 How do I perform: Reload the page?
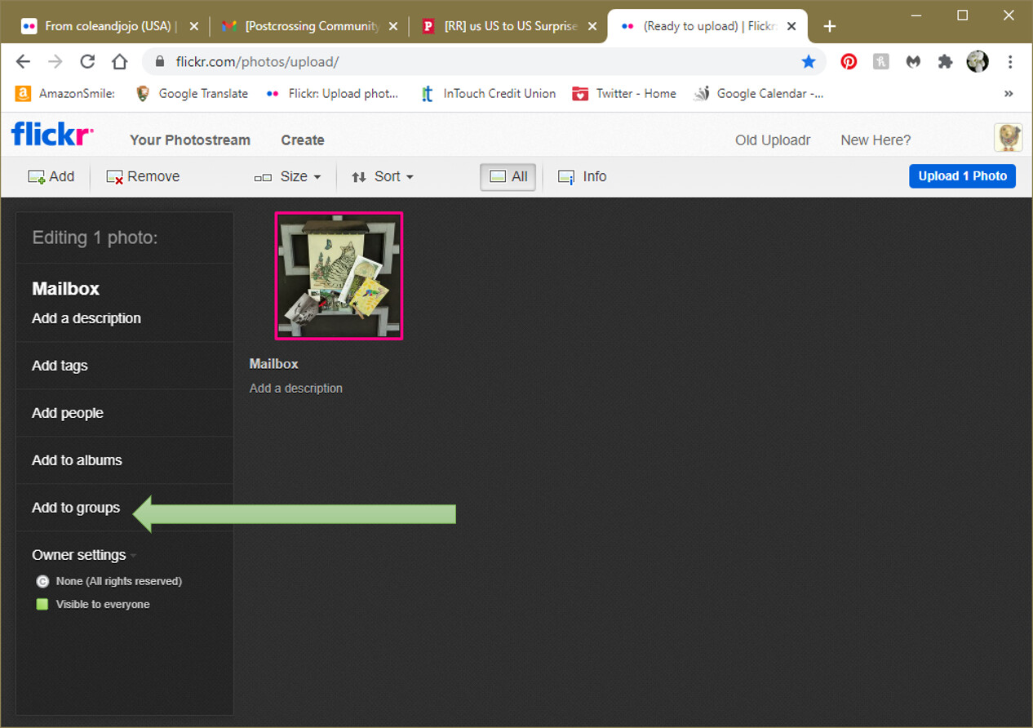coord(87,62)
